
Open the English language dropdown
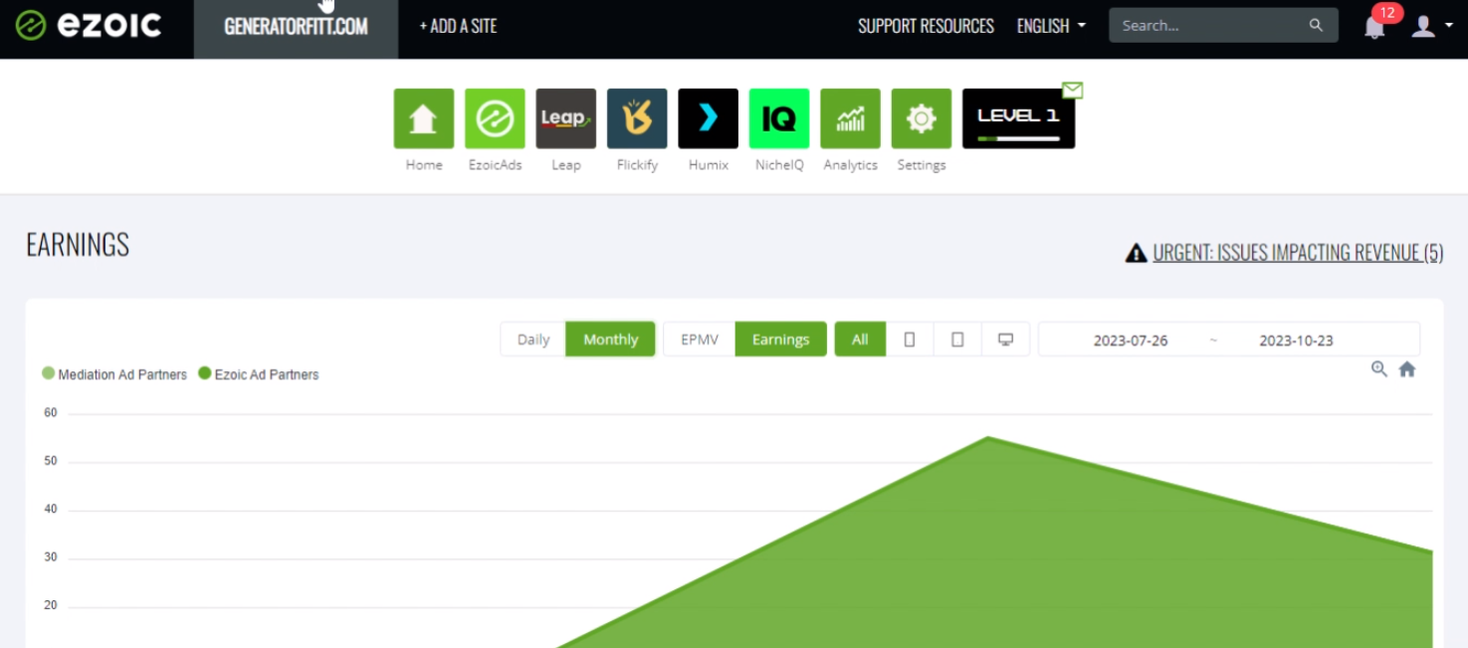coord(1051,26)
